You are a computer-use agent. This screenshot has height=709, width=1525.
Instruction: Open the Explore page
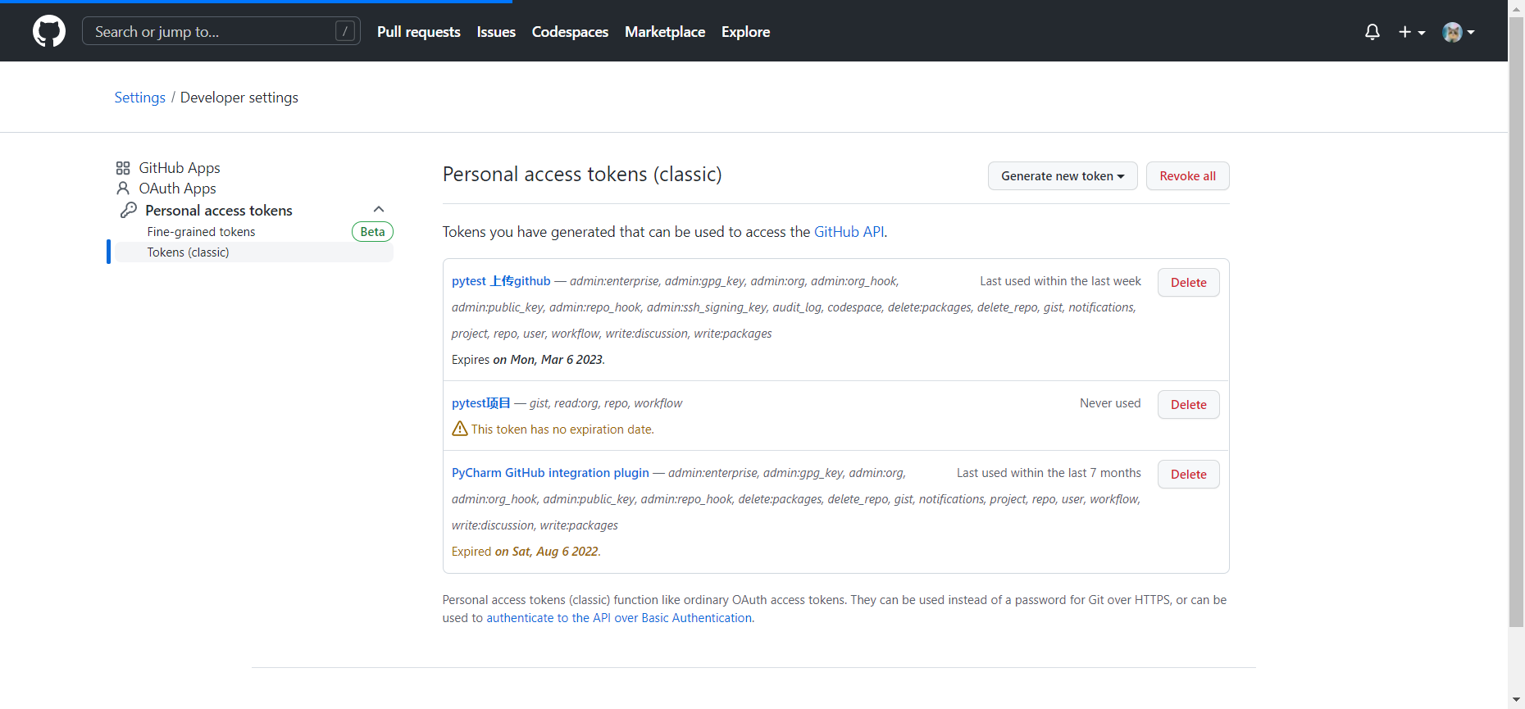click(x=745, y=32)
